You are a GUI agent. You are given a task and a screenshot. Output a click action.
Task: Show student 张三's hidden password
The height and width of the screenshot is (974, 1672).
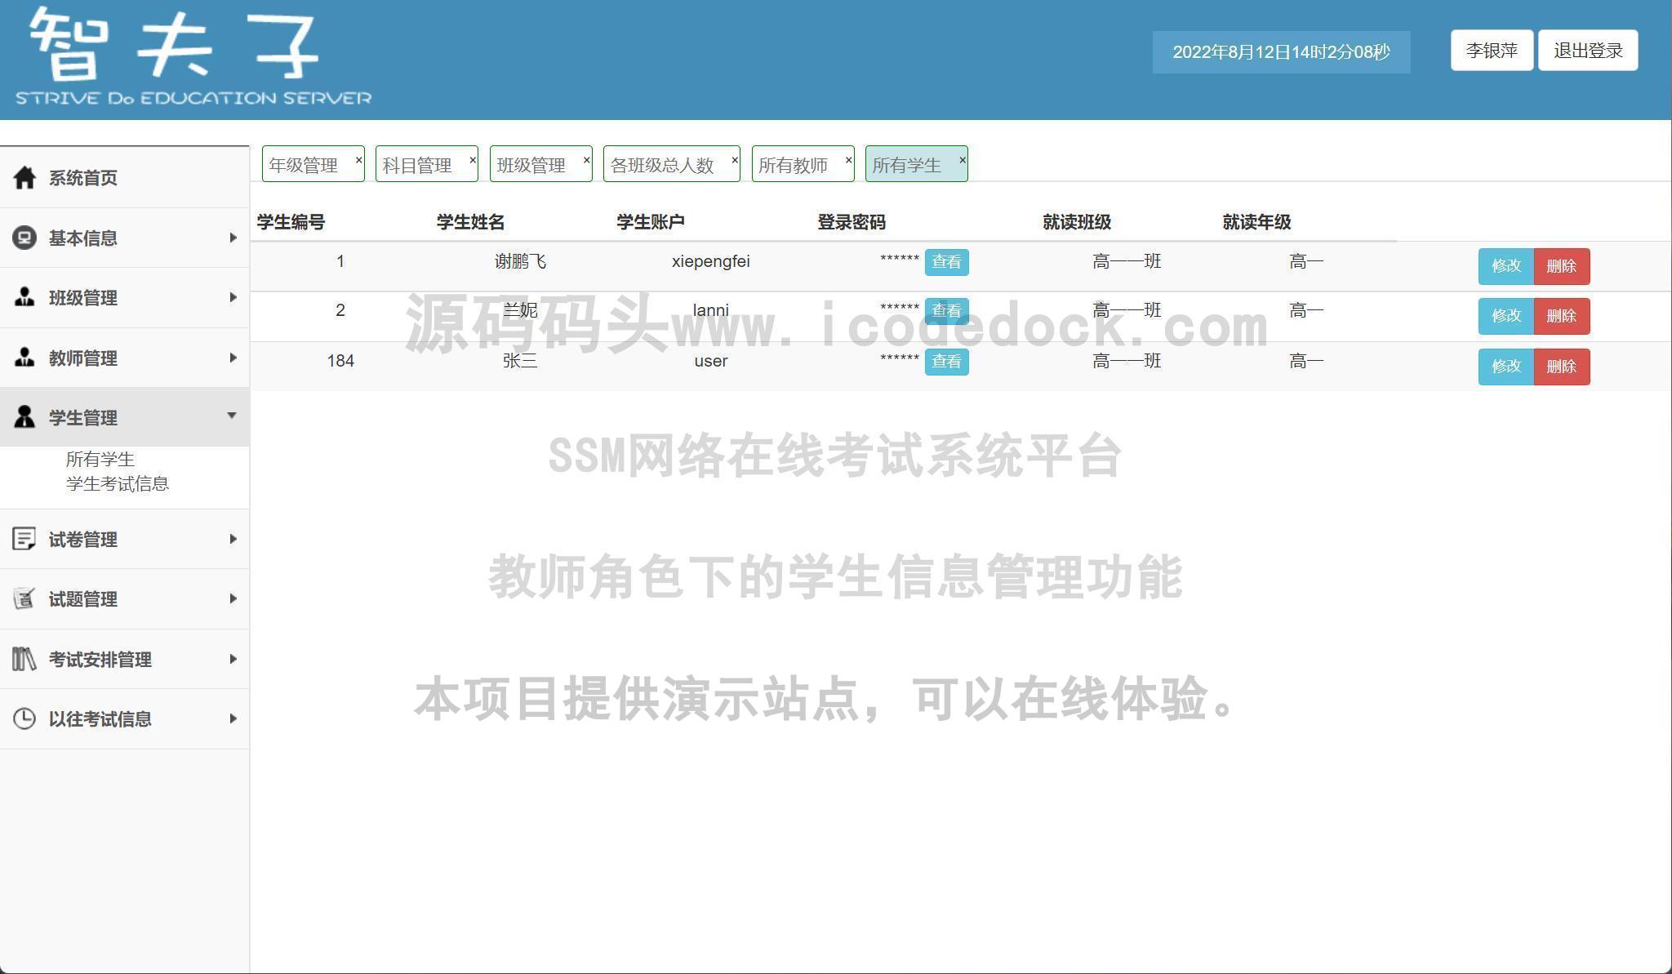pyautogui.click(x=946, y=362)
